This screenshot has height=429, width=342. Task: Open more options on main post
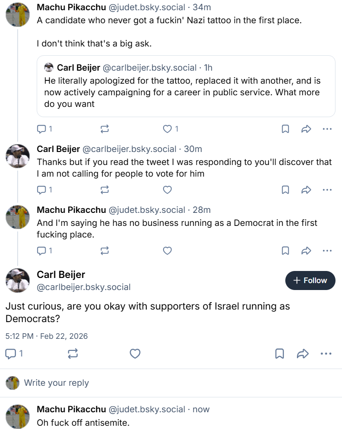326,354
